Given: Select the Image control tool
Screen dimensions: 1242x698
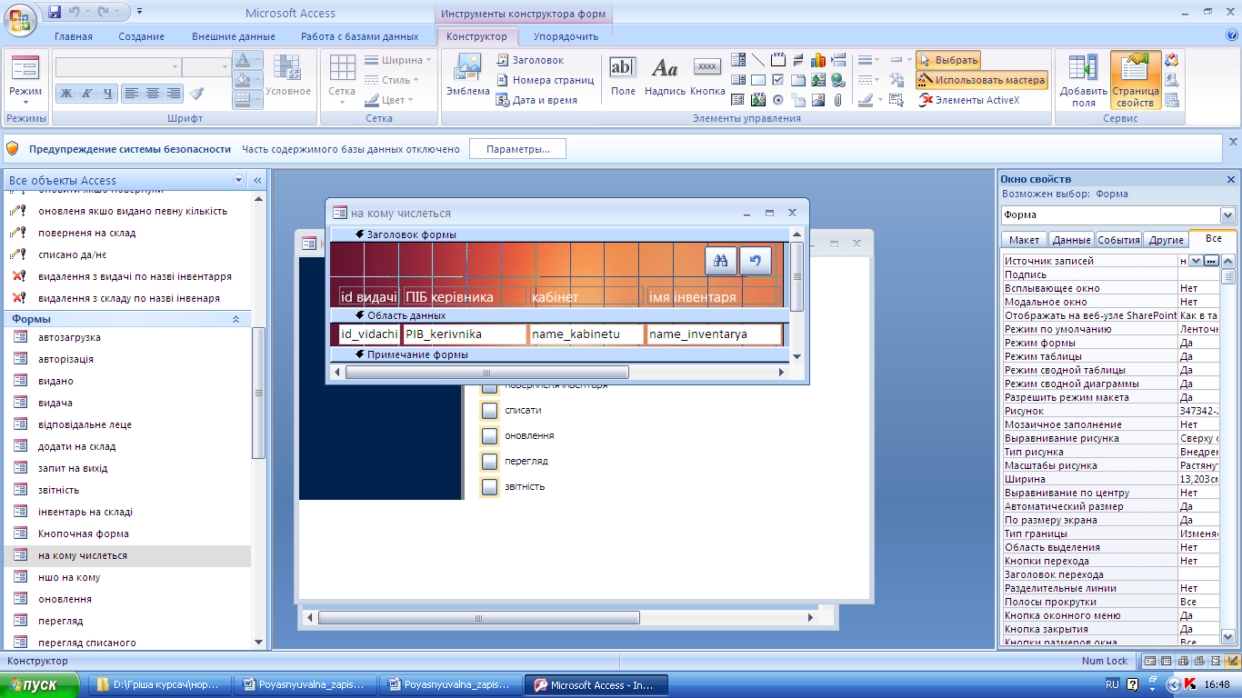Looking at the screenshot, I should pos(818,100).
